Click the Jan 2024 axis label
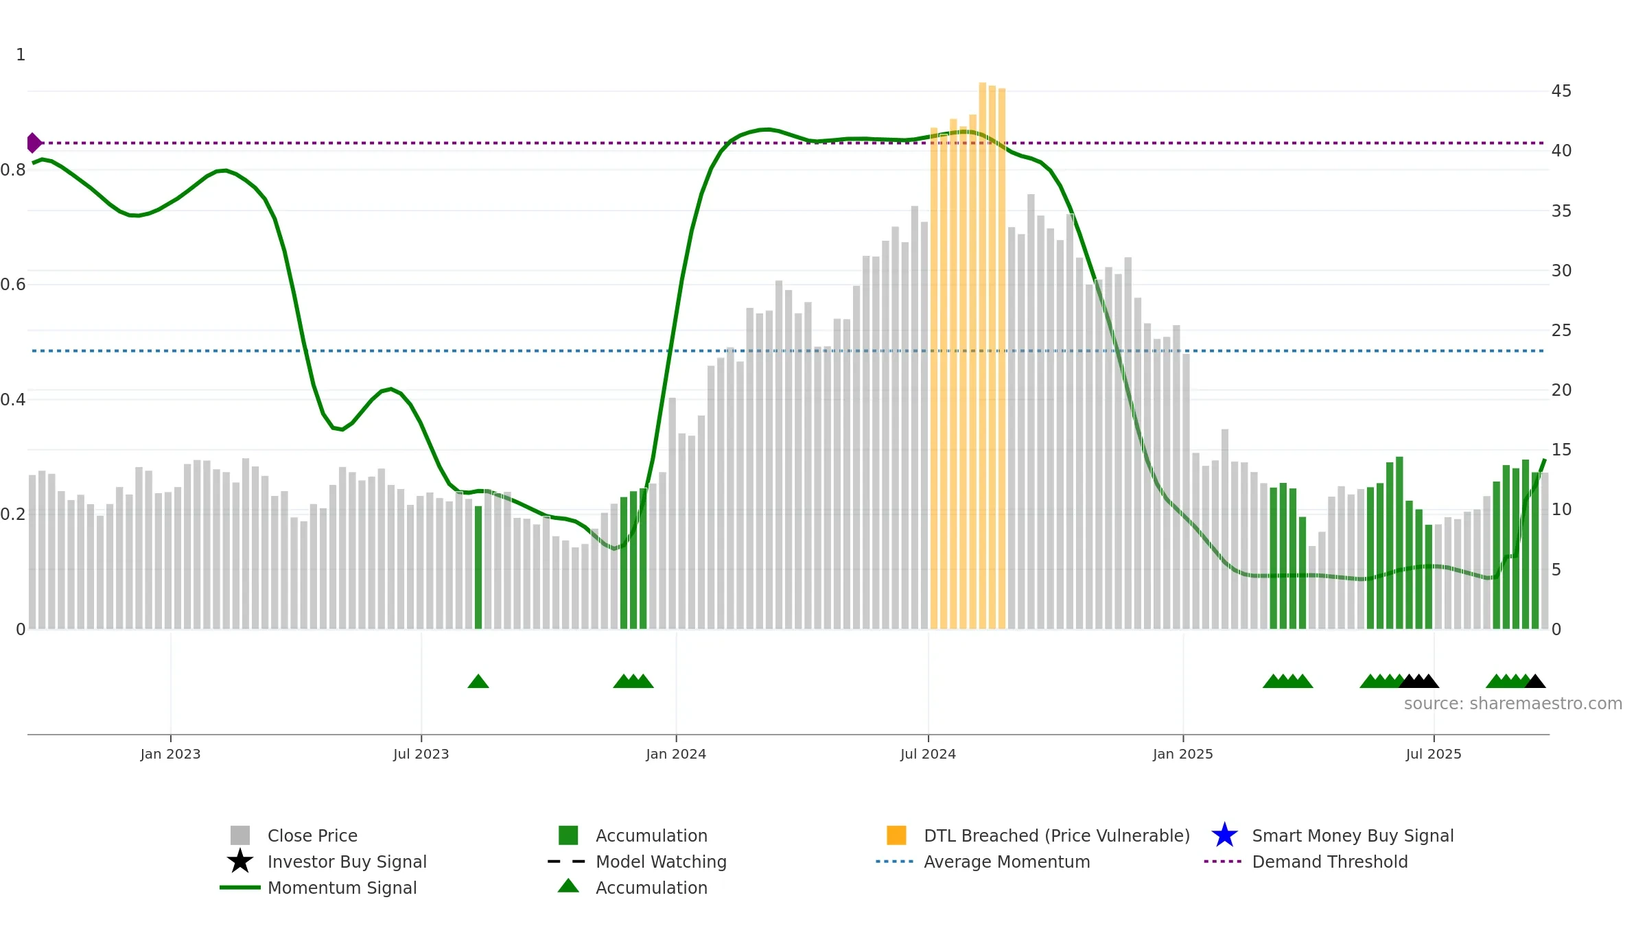The image size is (1647, 926). 676,754
